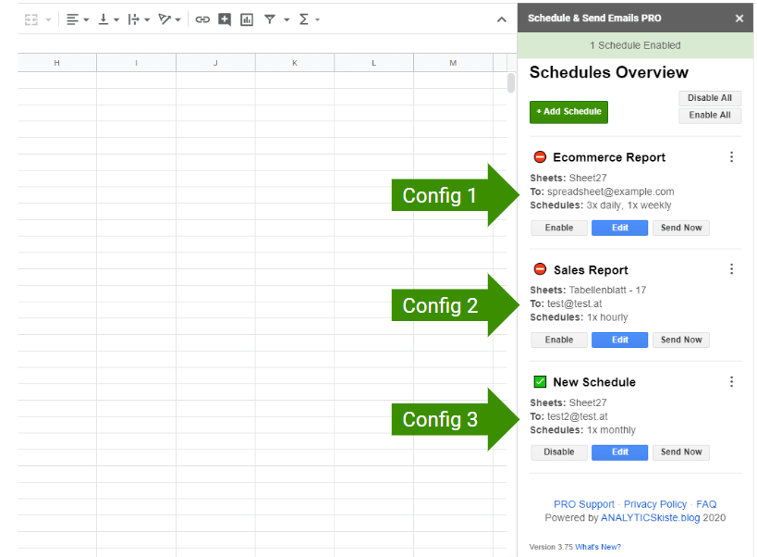
Task: Disable the New Schedule schedule
Action: (x=558, y=452)
